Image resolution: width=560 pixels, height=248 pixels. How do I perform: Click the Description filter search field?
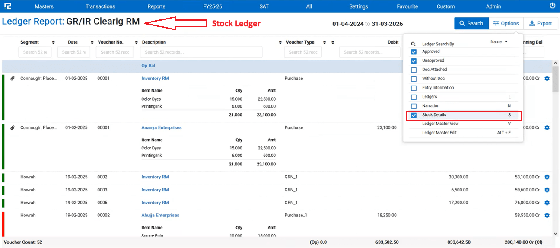201,52
